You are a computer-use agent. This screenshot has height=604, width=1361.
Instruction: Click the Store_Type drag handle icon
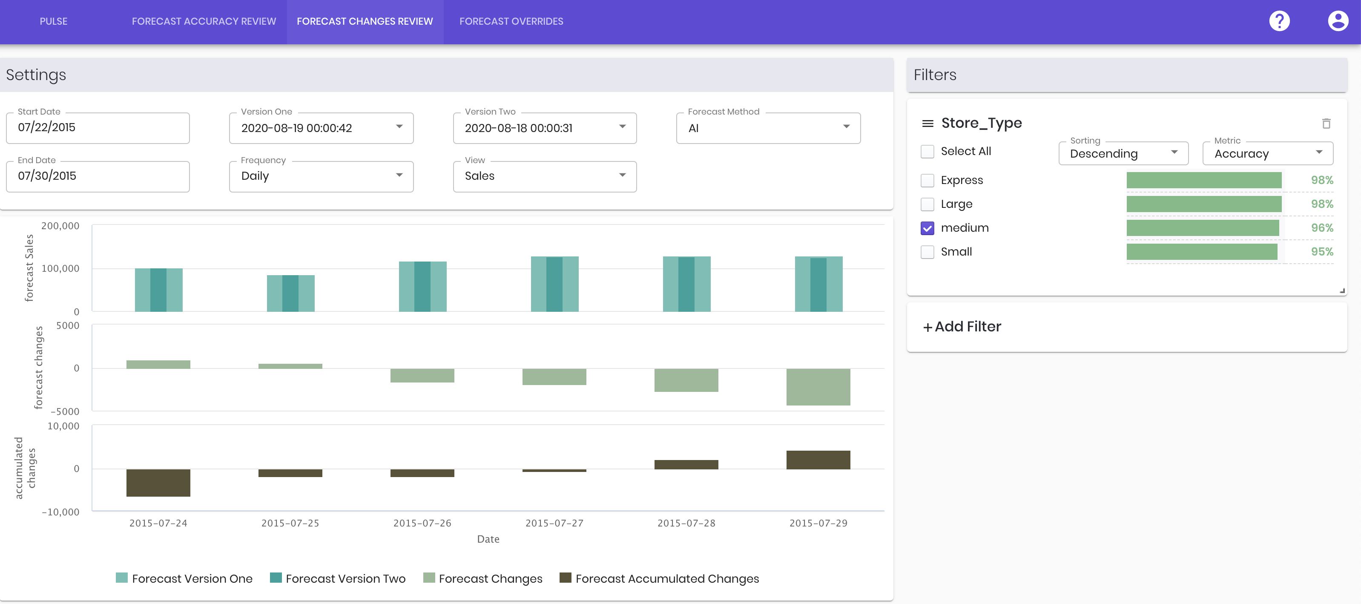tap(927, 123)
